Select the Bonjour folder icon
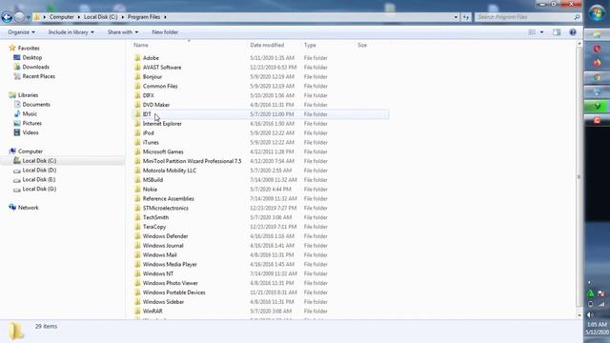The height and width of the screenshot is (343, 610). click(x=137, y=76)
